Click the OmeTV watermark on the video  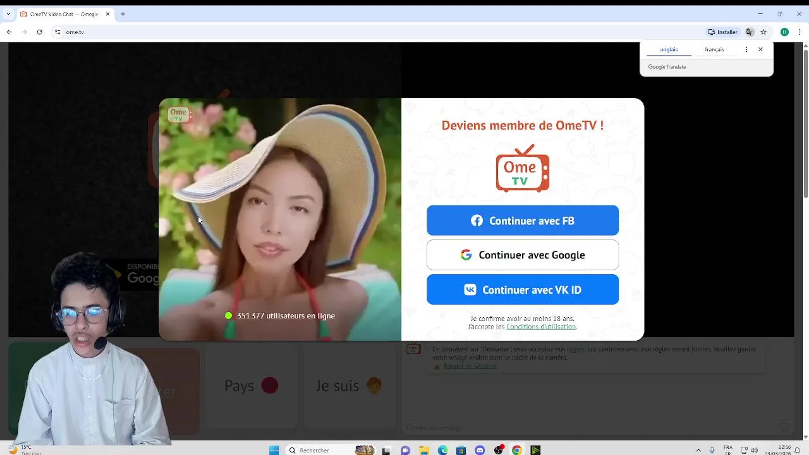point(178,115)
